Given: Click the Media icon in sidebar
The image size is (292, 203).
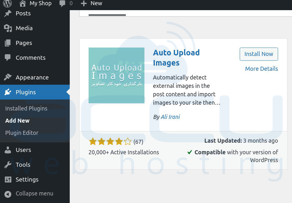Looking at the screenshot, I should pyautogui.click(x=8, y=28).
